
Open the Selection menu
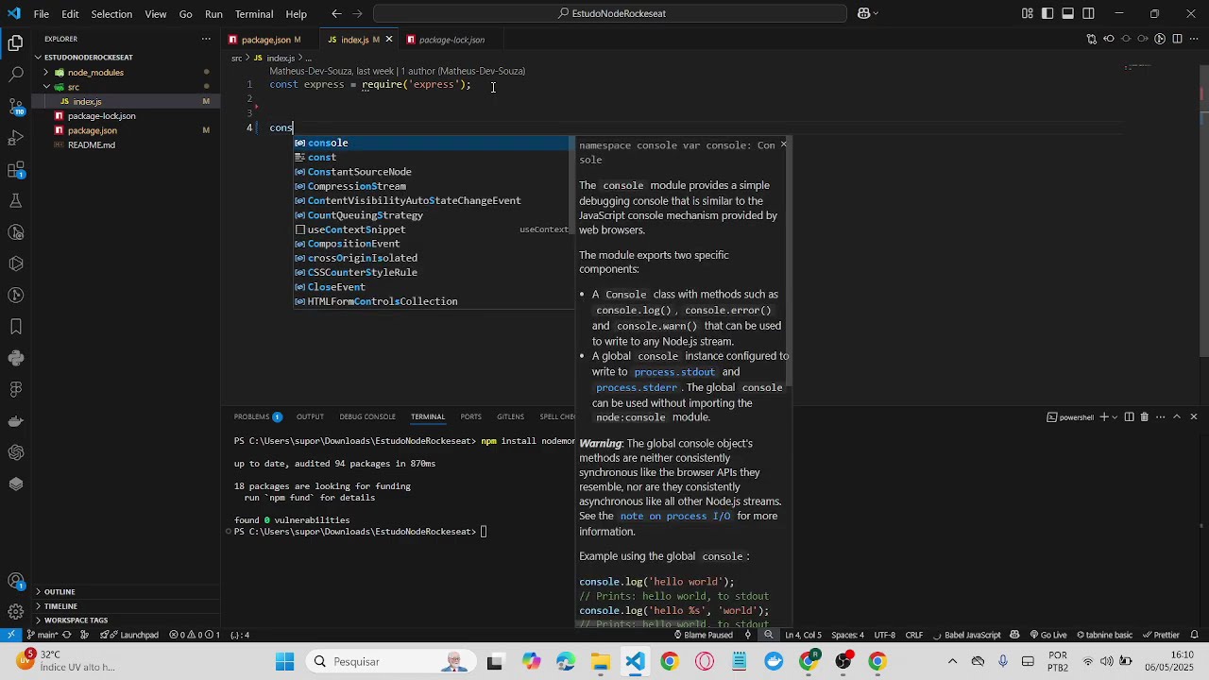(x=111, y=14)
